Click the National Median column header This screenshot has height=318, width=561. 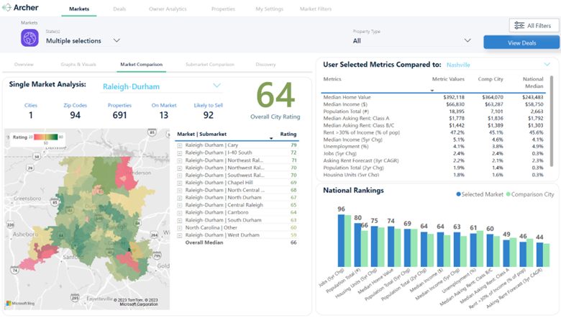(533, 83)
